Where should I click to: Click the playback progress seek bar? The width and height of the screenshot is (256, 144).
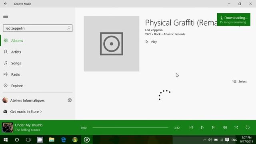[x=130, y=128]
